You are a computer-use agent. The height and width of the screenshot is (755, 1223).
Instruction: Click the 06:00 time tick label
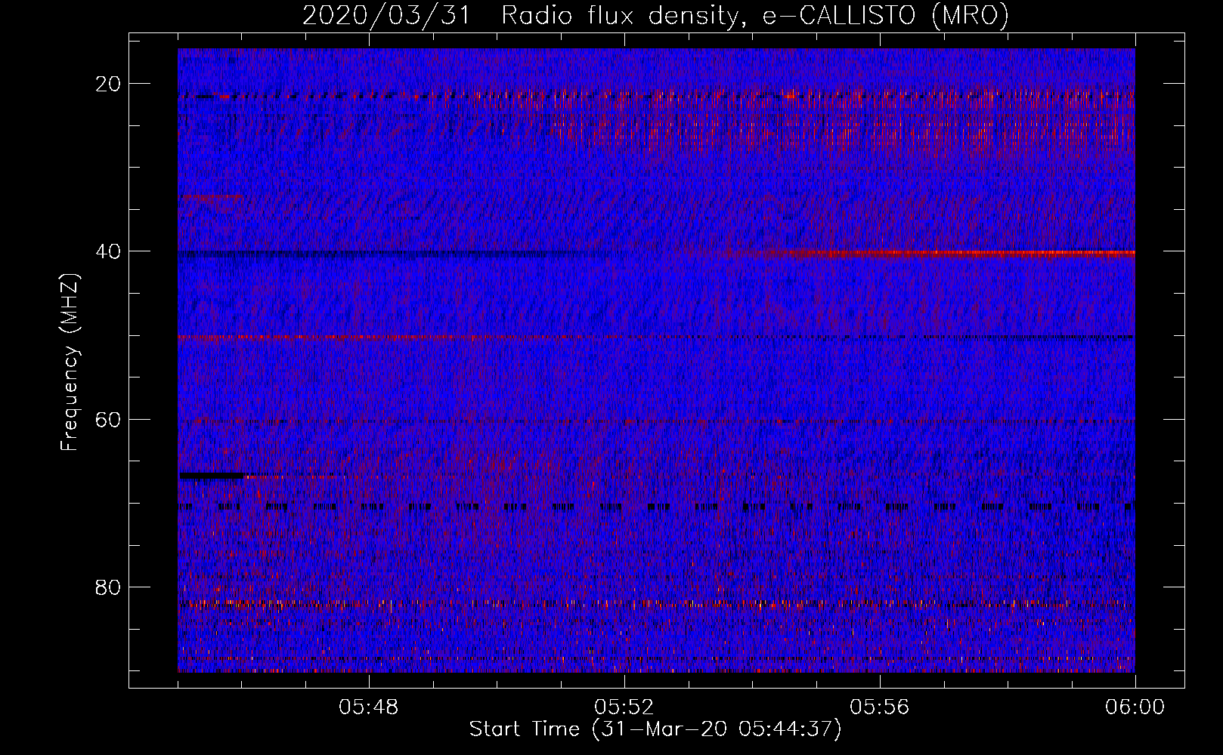point(1135,707)
